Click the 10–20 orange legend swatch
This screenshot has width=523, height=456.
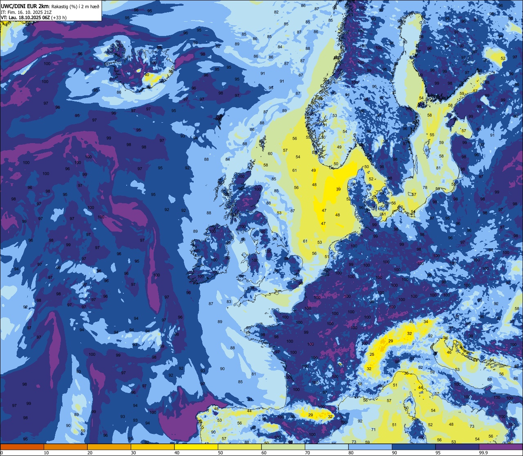[x=65, y=447]
